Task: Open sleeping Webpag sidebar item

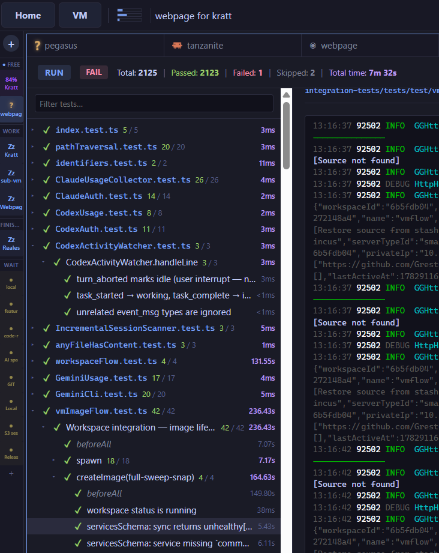Action: (11, 203)
